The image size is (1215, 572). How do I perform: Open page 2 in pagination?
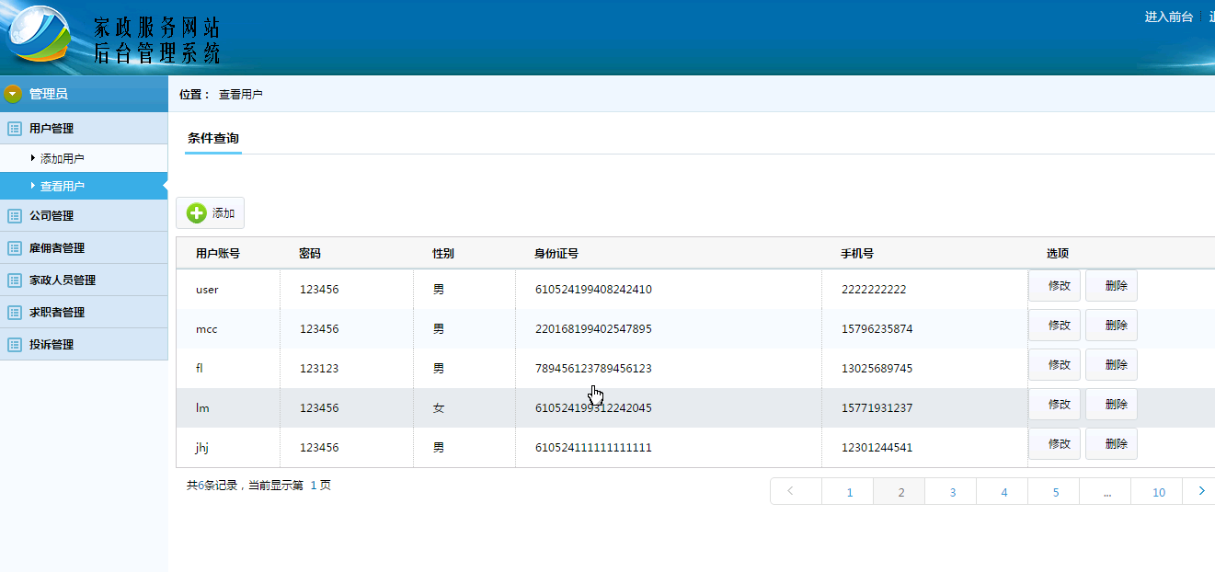click(x=900, y=491)
